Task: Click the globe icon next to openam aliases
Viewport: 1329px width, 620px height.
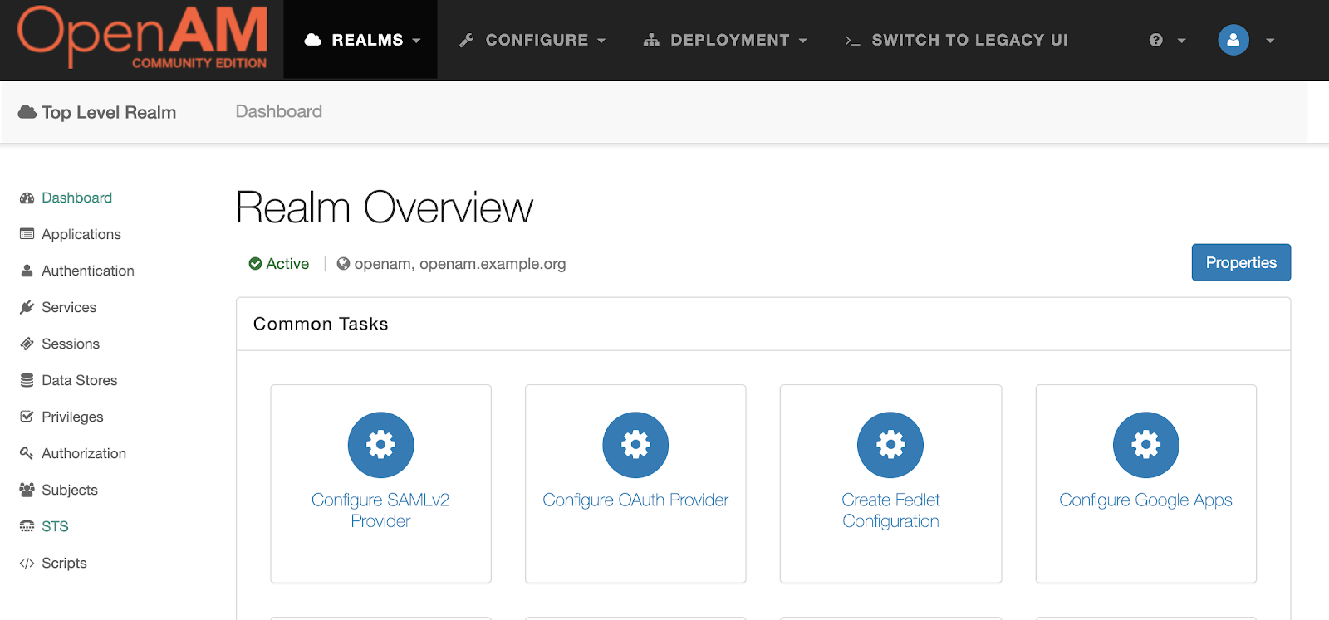Action: pyautogui.click(x=343, y=264)
